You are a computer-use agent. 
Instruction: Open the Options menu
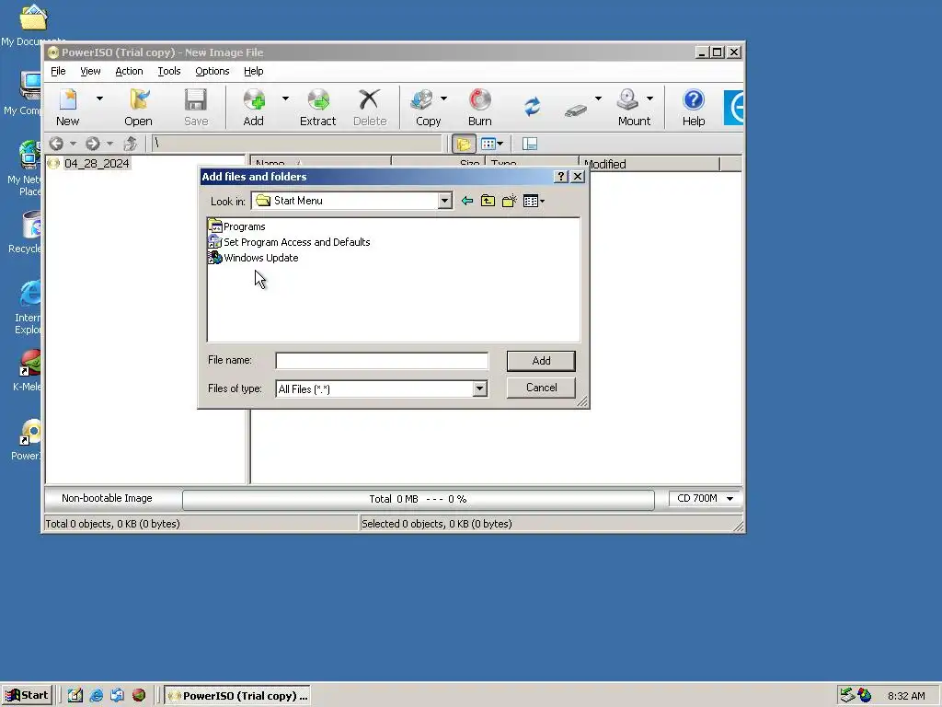click(213, 71)
